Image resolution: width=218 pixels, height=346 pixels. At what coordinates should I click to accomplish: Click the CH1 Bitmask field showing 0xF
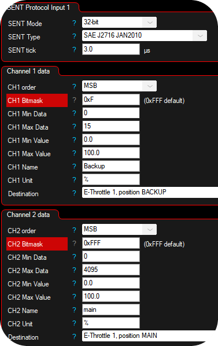pos(111,100)
